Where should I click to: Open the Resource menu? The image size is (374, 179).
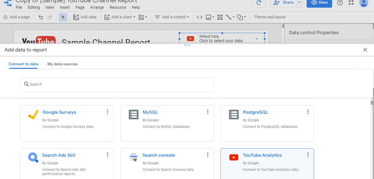(x=118, y=7)
